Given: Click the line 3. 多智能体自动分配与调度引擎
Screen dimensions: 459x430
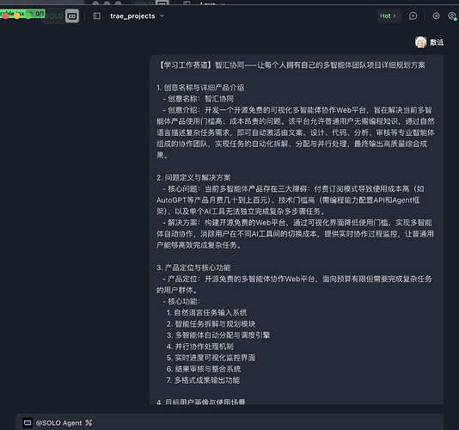Looking at the screenshot, I should point(218,335).
